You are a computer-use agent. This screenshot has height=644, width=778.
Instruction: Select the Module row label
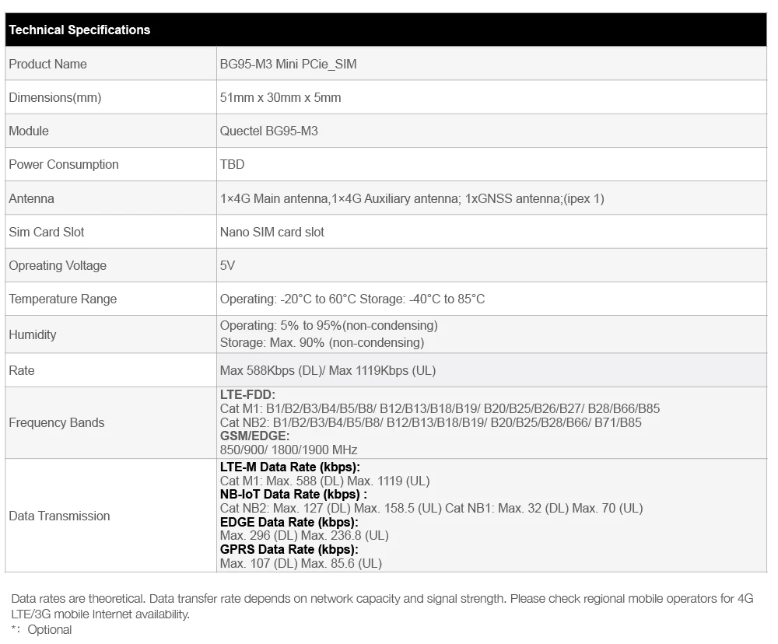[29, 131]
